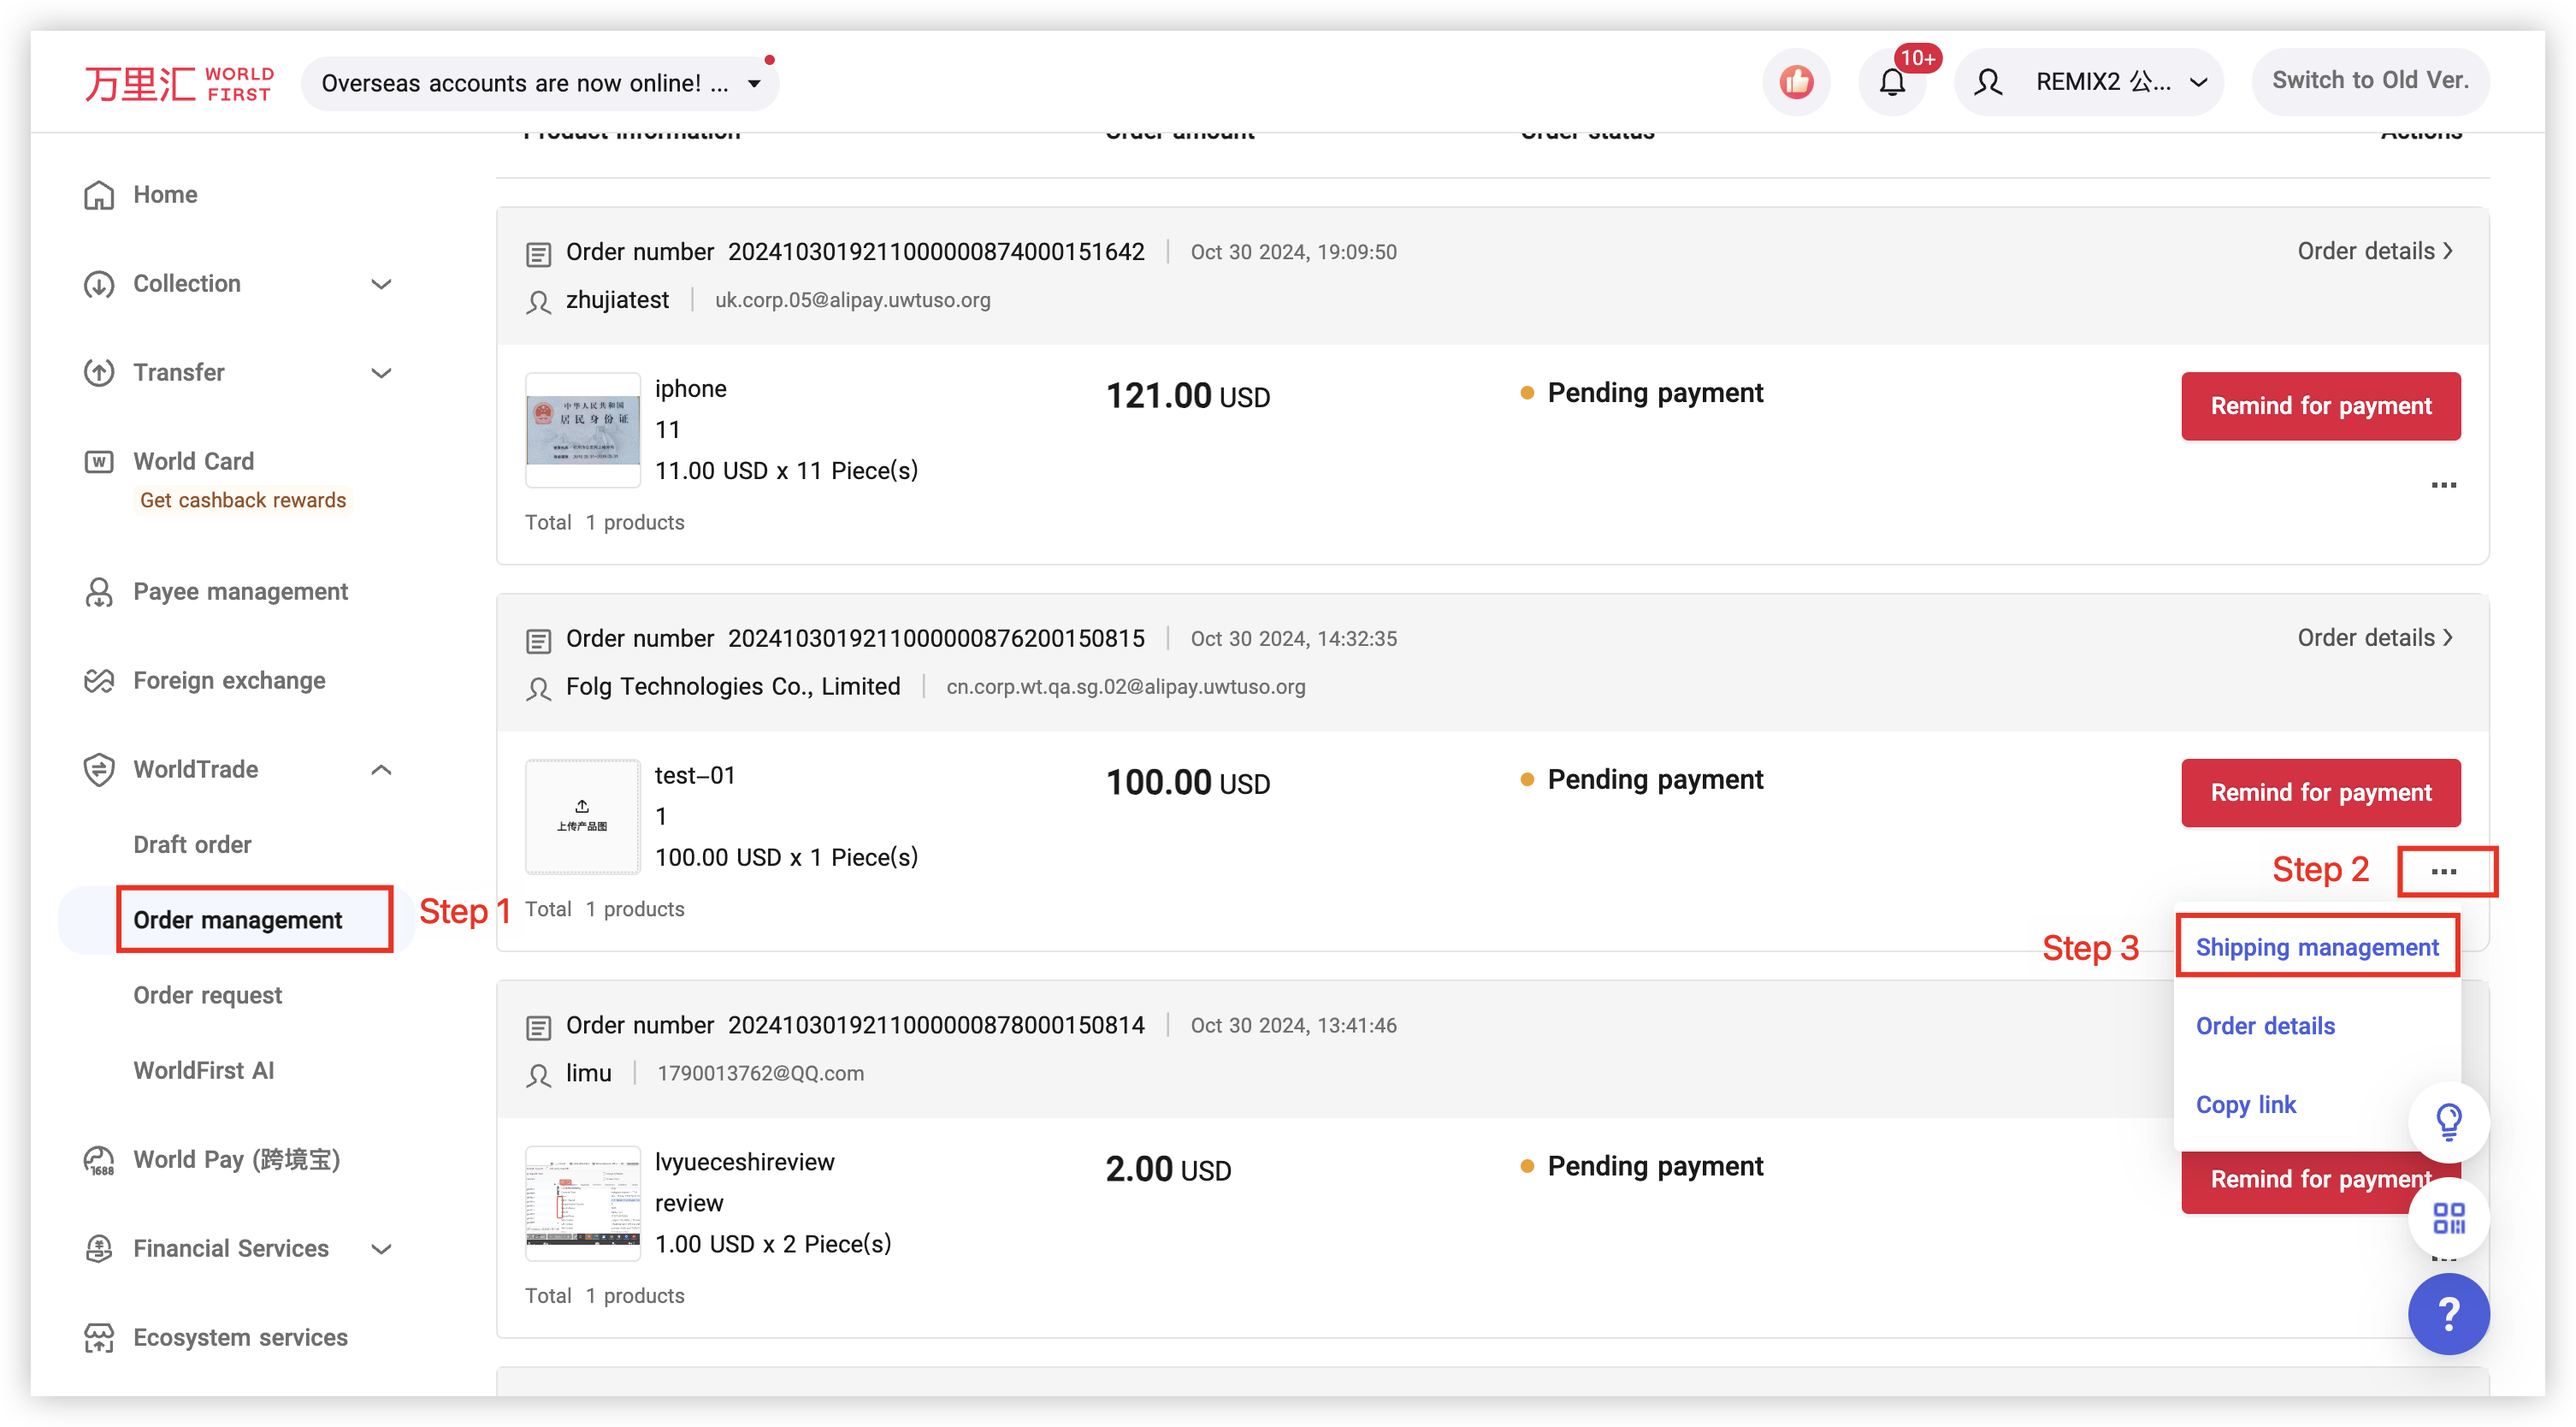Select Shipping management from the dropdown menu
This screenshot has width=2576, height=1427.
tap(2316, 947)
